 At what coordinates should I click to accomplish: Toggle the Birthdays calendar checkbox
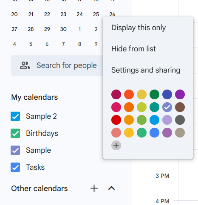coord(15,133)
